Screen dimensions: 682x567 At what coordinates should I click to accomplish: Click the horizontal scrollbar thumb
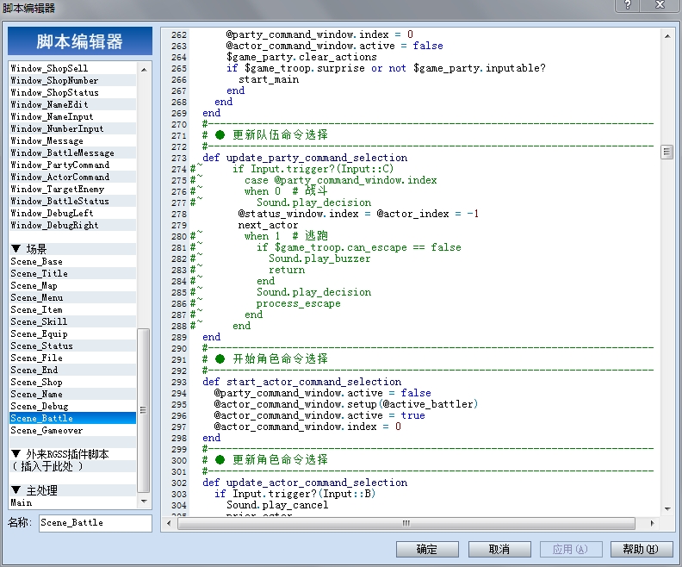coord(406,523)
